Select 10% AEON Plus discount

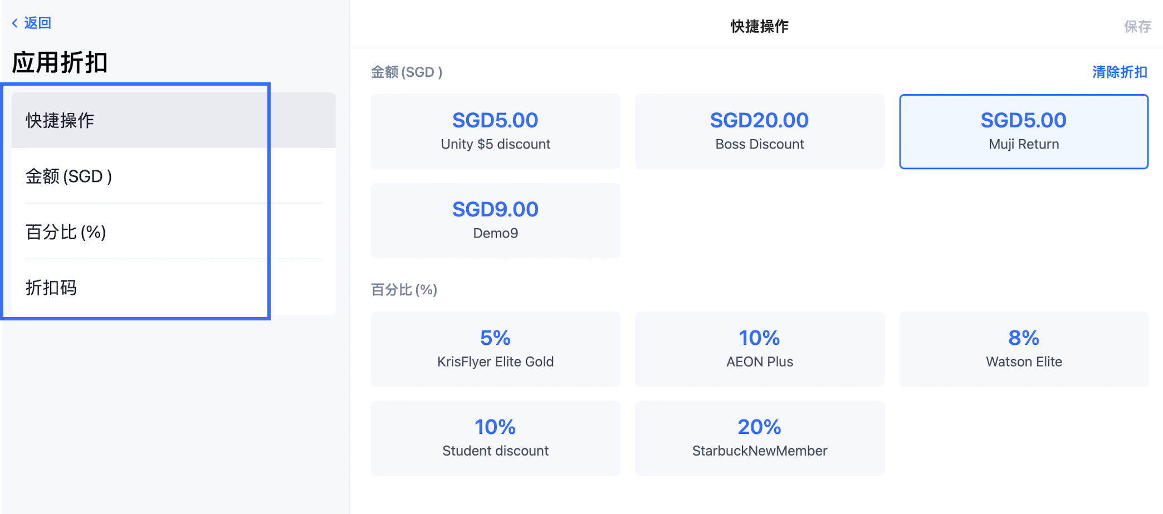(x=759, y=349)
